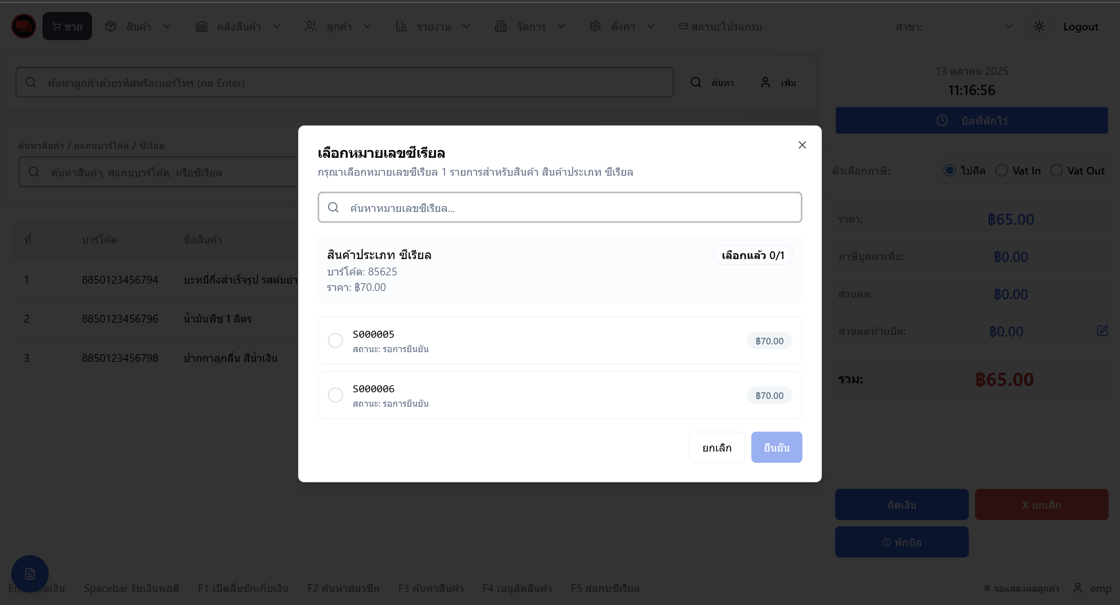The width and height of the screenshot is (1120, 605).
Task: Click the edit bill-discount pencil icon
Action: [1102, 331]
